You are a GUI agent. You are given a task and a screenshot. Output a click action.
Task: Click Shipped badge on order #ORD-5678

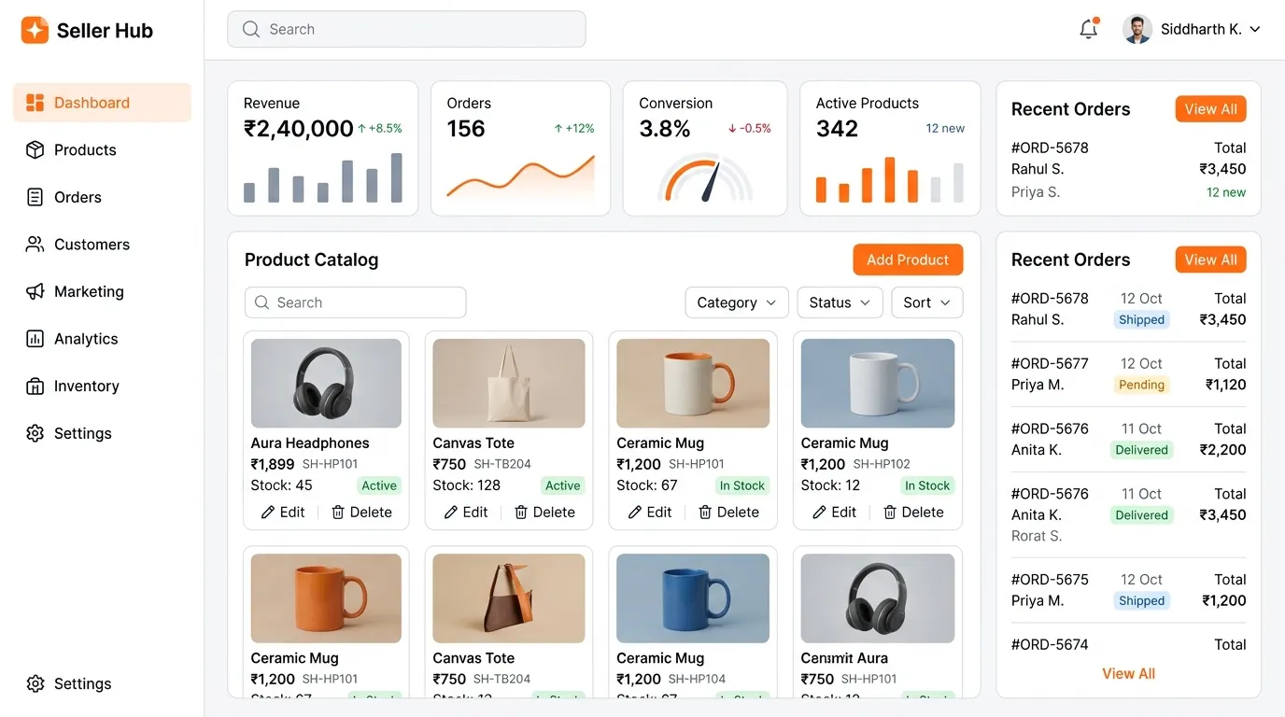click(1141, 319)
